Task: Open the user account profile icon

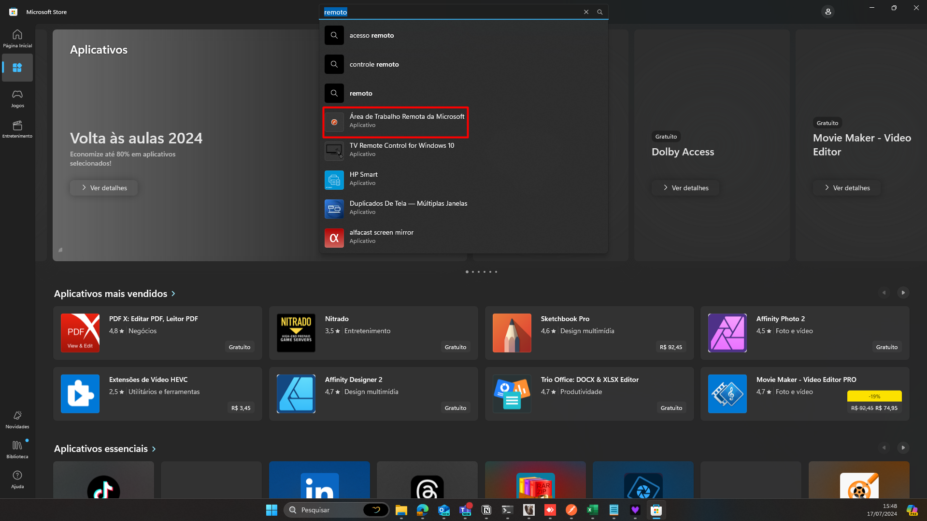Action: pyautogui.click(x=827, y=12)
